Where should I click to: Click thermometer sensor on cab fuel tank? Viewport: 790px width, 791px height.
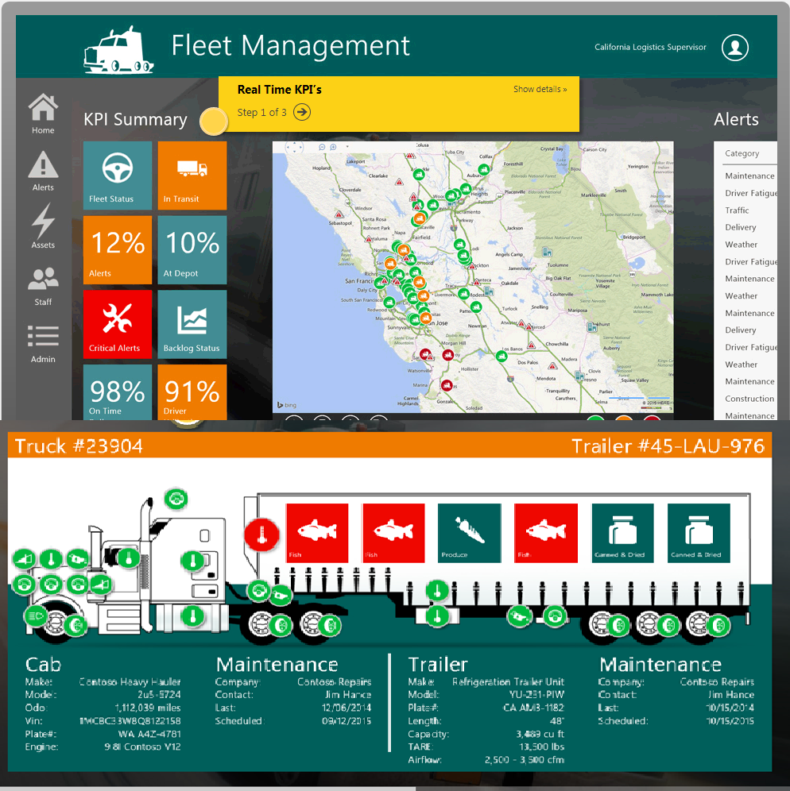[x=192, y=616]
